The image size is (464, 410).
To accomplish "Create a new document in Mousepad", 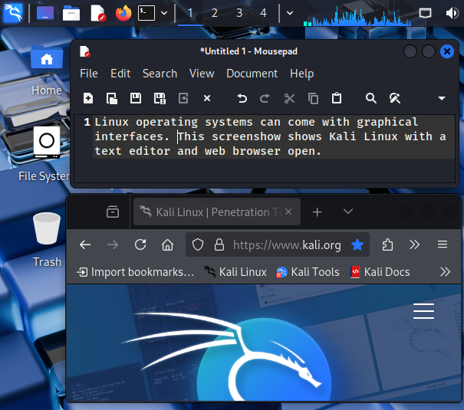I will click(x=88, y=98).
